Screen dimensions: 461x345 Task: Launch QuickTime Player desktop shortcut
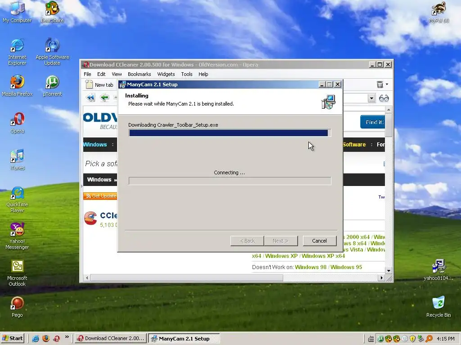[17, 199]
